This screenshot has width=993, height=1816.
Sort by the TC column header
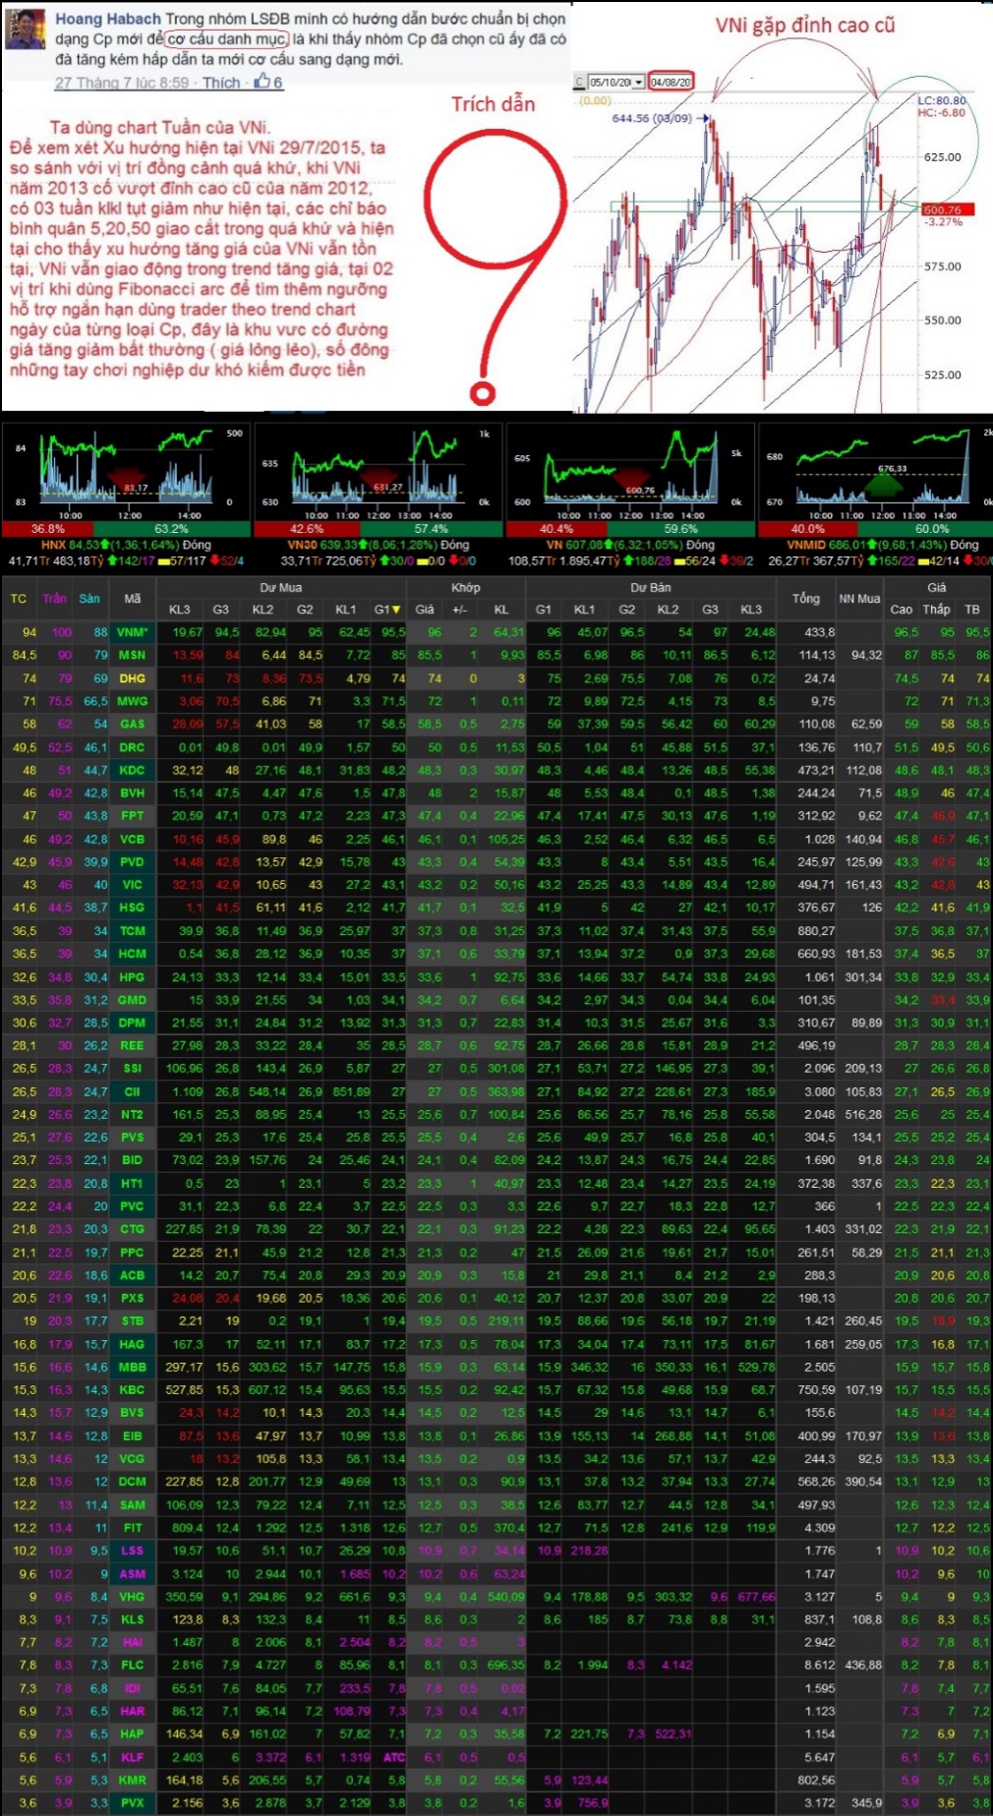click(x=19, y=599)
